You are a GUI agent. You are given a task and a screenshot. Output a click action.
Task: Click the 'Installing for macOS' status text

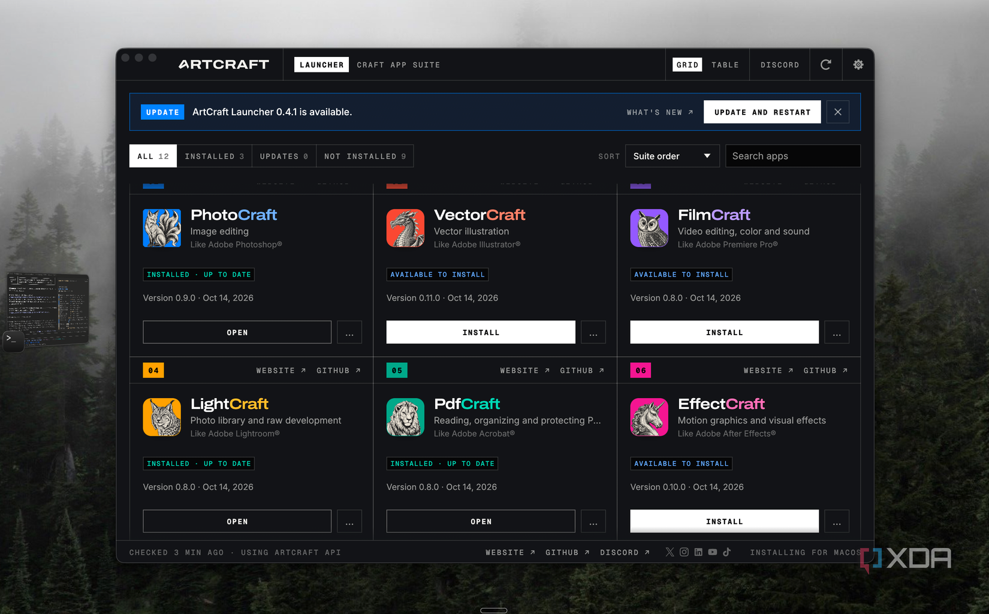point(806,552)
